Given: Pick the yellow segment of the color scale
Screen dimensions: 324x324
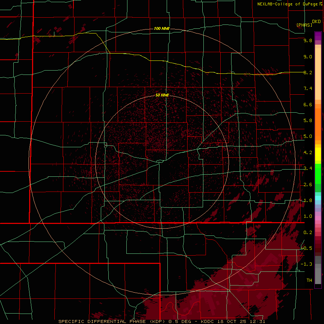Looking at the screenshot, I should coord(318,154).
